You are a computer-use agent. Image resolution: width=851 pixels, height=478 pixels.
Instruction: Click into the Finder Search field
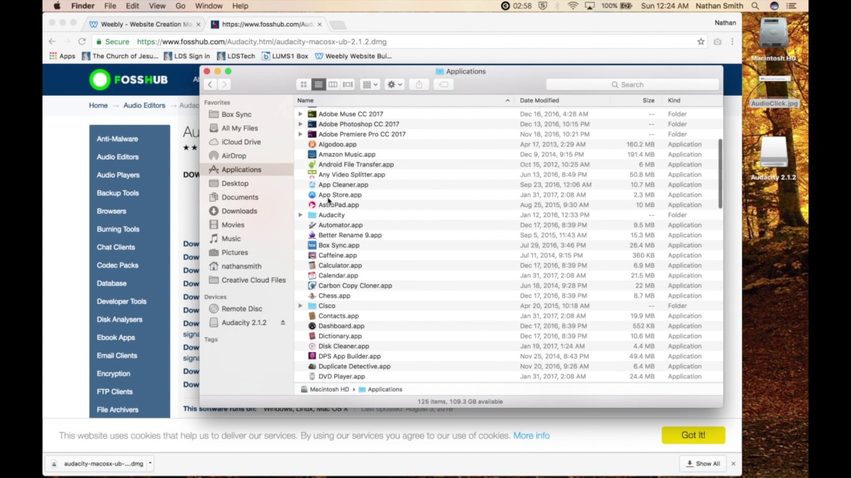point(632,84)
